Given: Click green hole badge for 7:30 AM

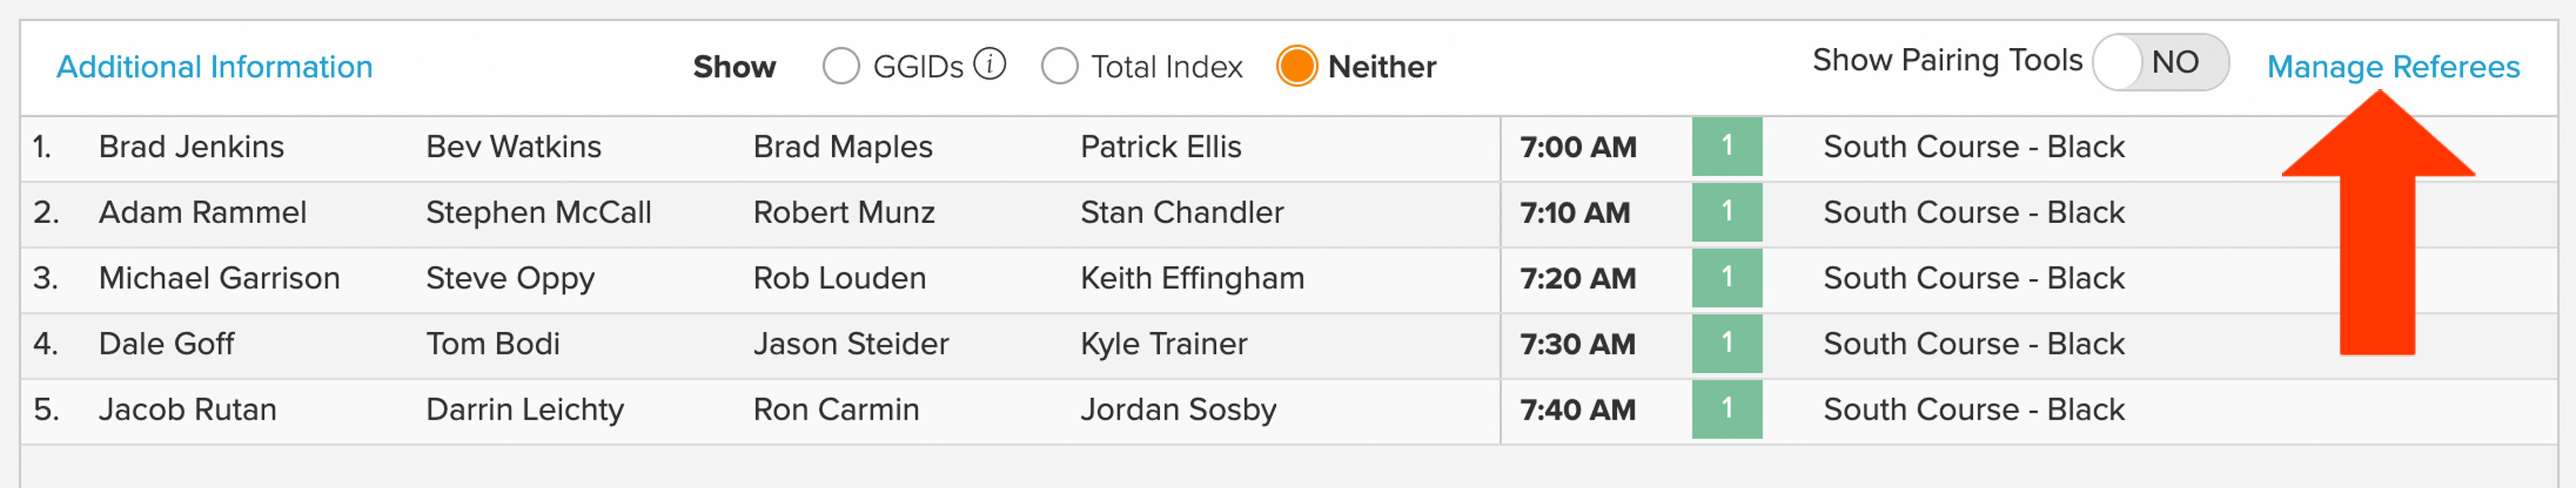Looking at the screenshot, I should (1727, 343).
